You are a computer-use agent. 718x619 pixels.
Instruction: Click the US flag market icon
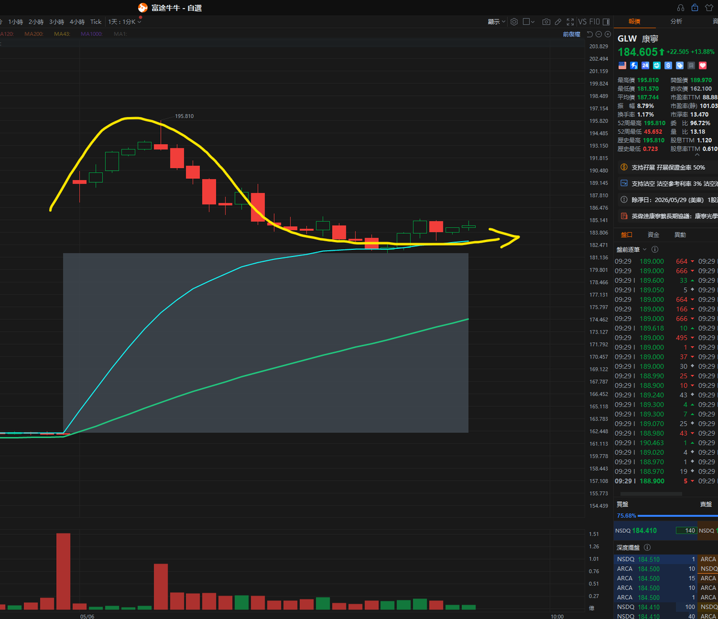(622, 65)
